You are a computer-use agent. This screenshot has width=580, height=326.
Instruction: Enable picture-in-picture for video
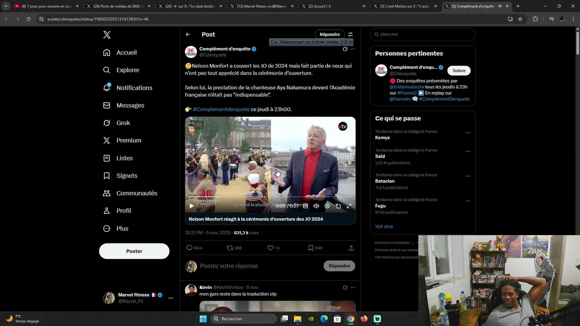click(x=338, y=206)
